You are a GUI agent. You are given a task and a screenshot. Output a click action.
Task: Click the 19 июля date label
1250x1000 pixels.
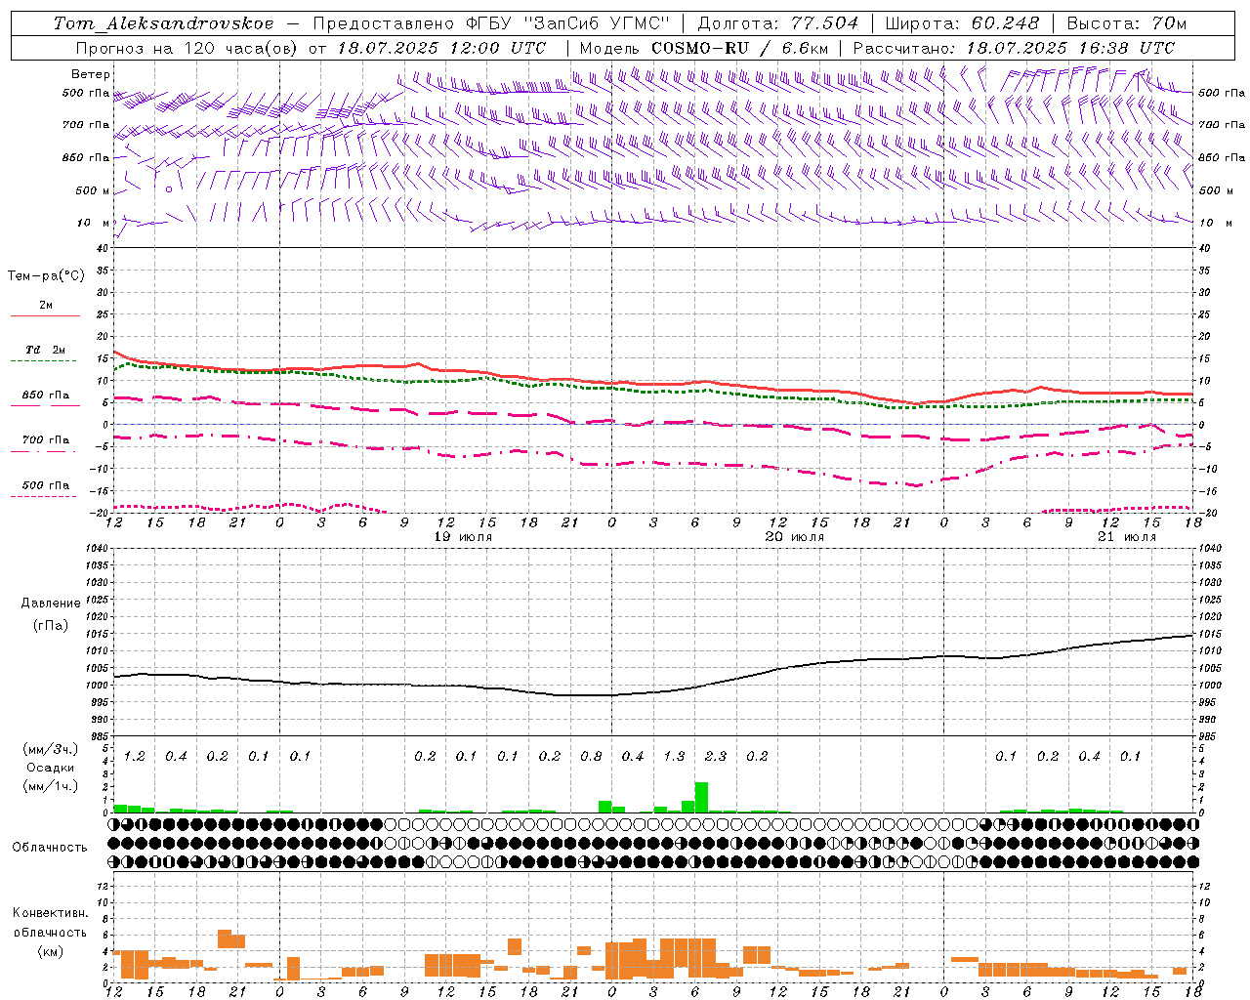(x=463, y=537)
